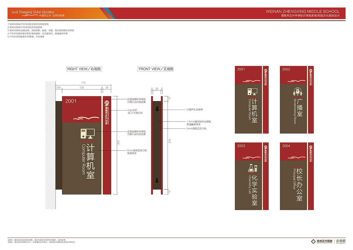Click the white wave logo on sign 2004

point(297,157)
